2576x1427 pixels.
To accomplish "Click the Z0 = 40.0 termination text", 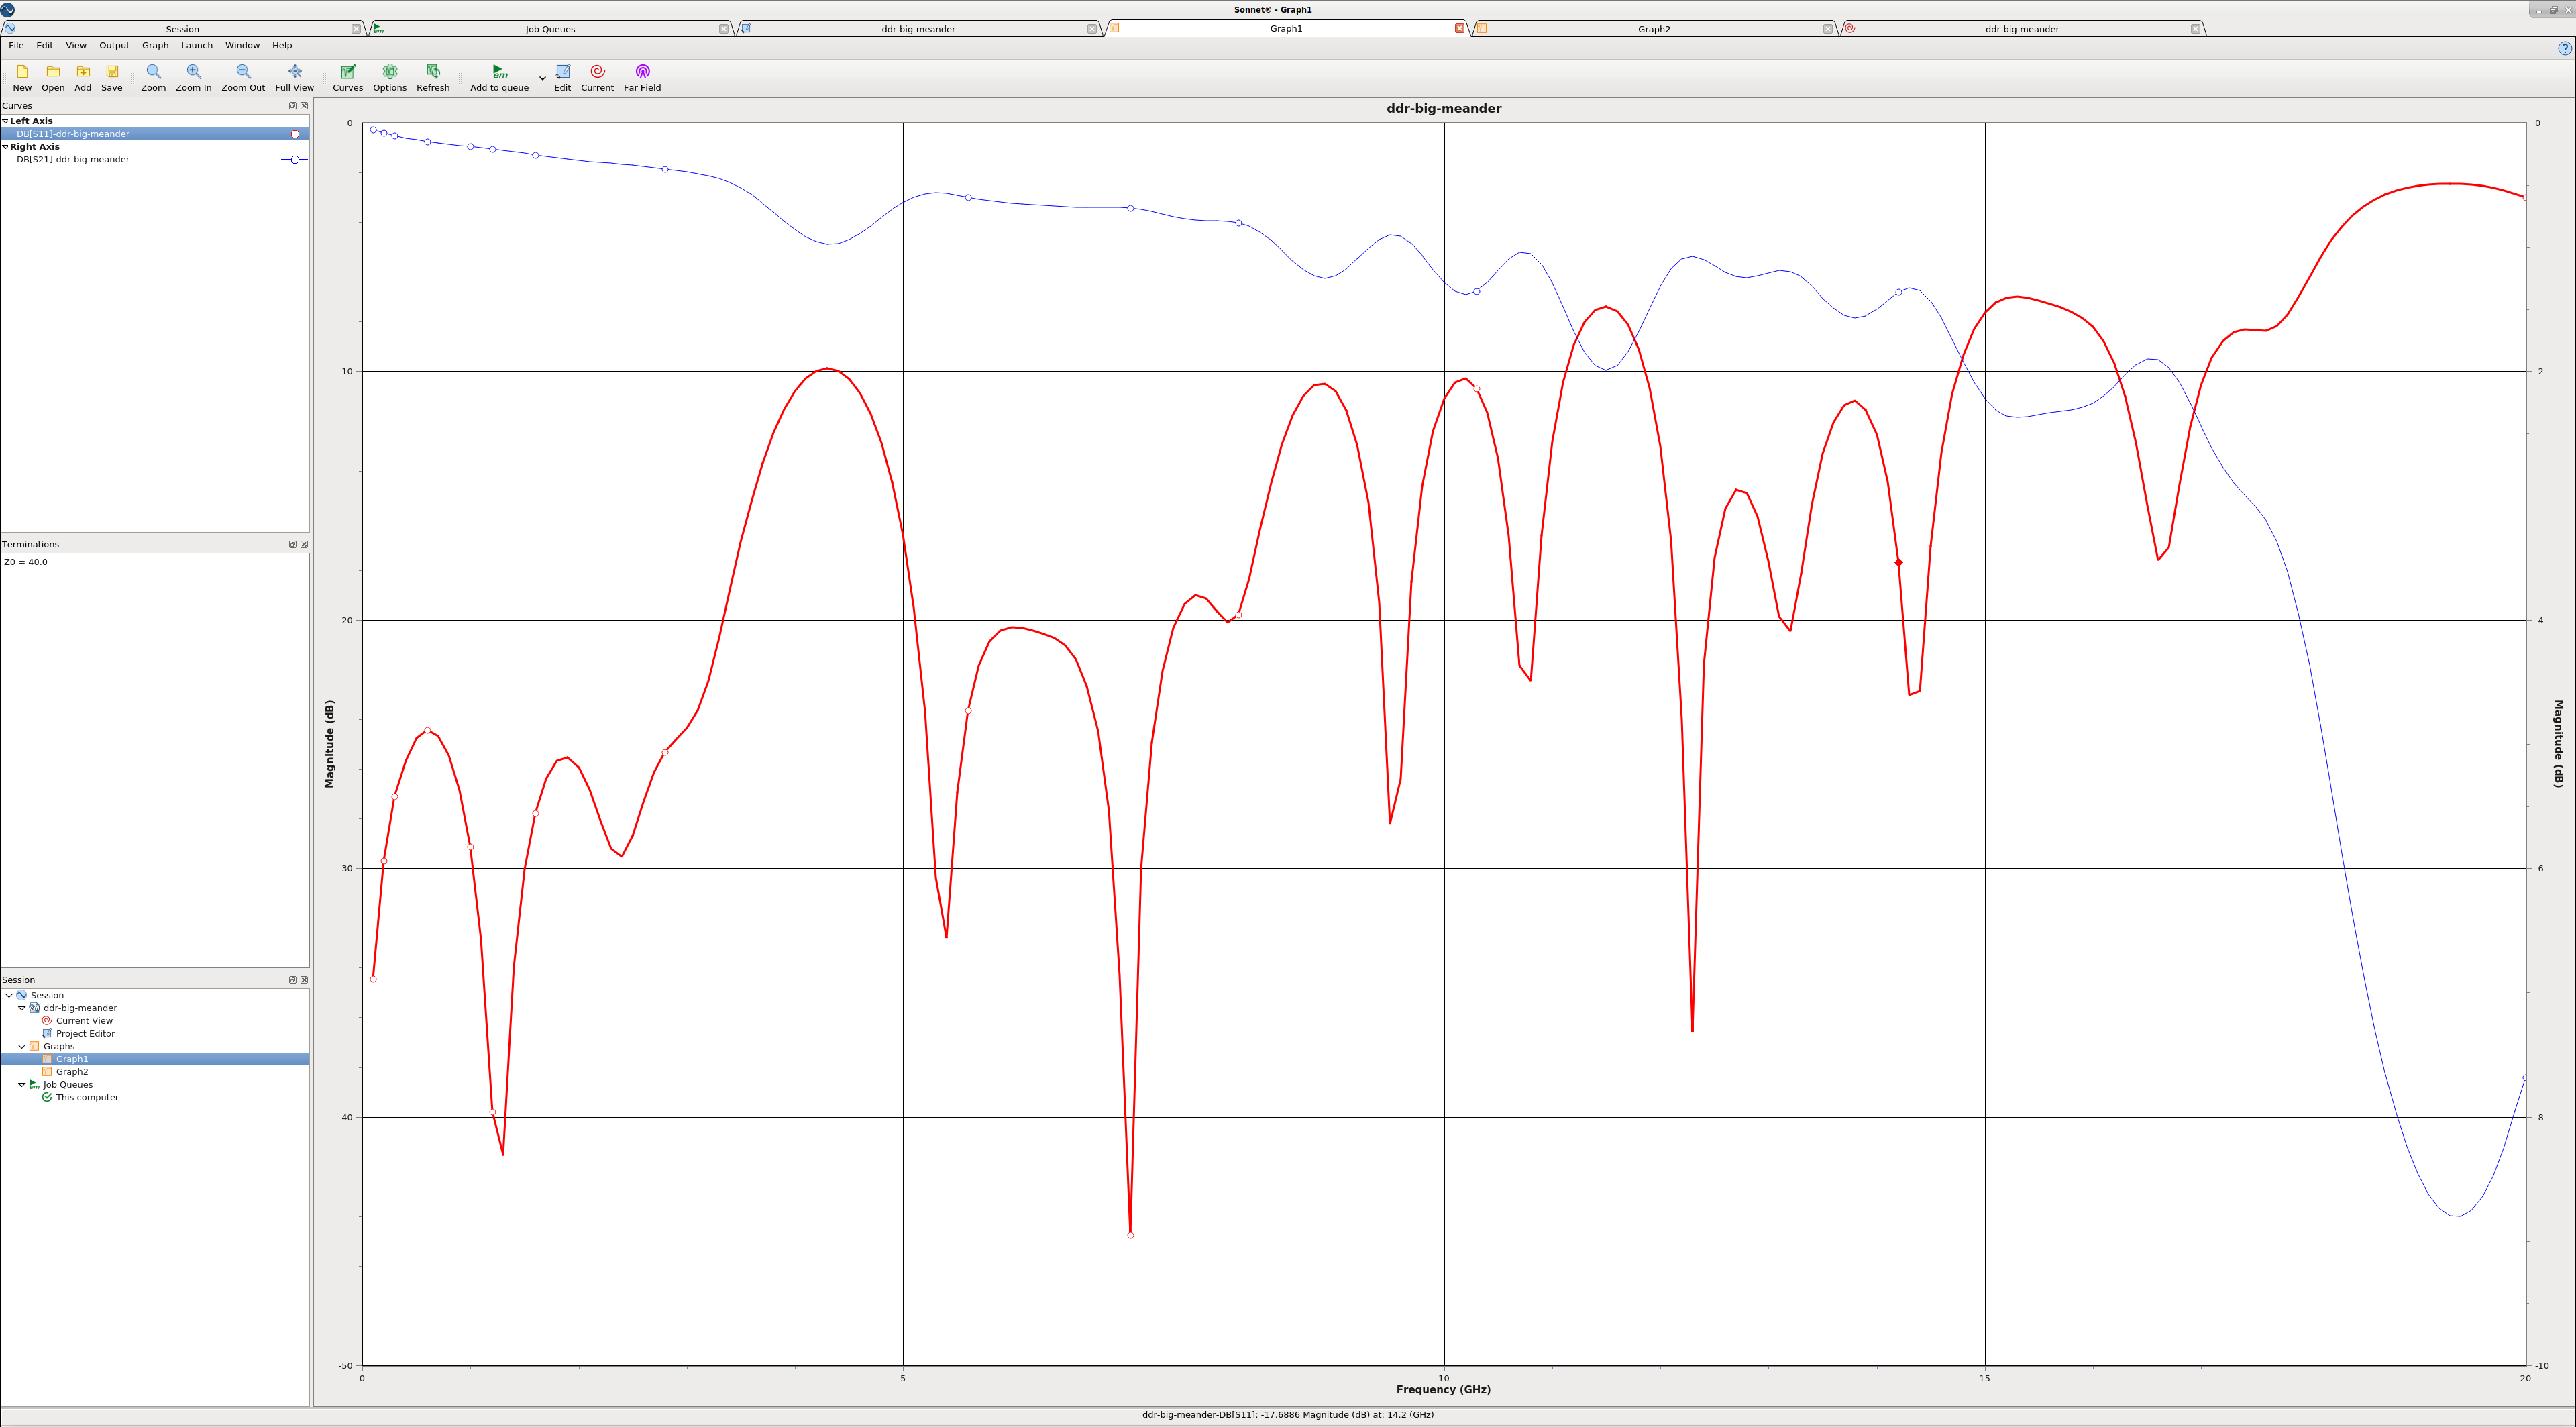I will 26,562.
